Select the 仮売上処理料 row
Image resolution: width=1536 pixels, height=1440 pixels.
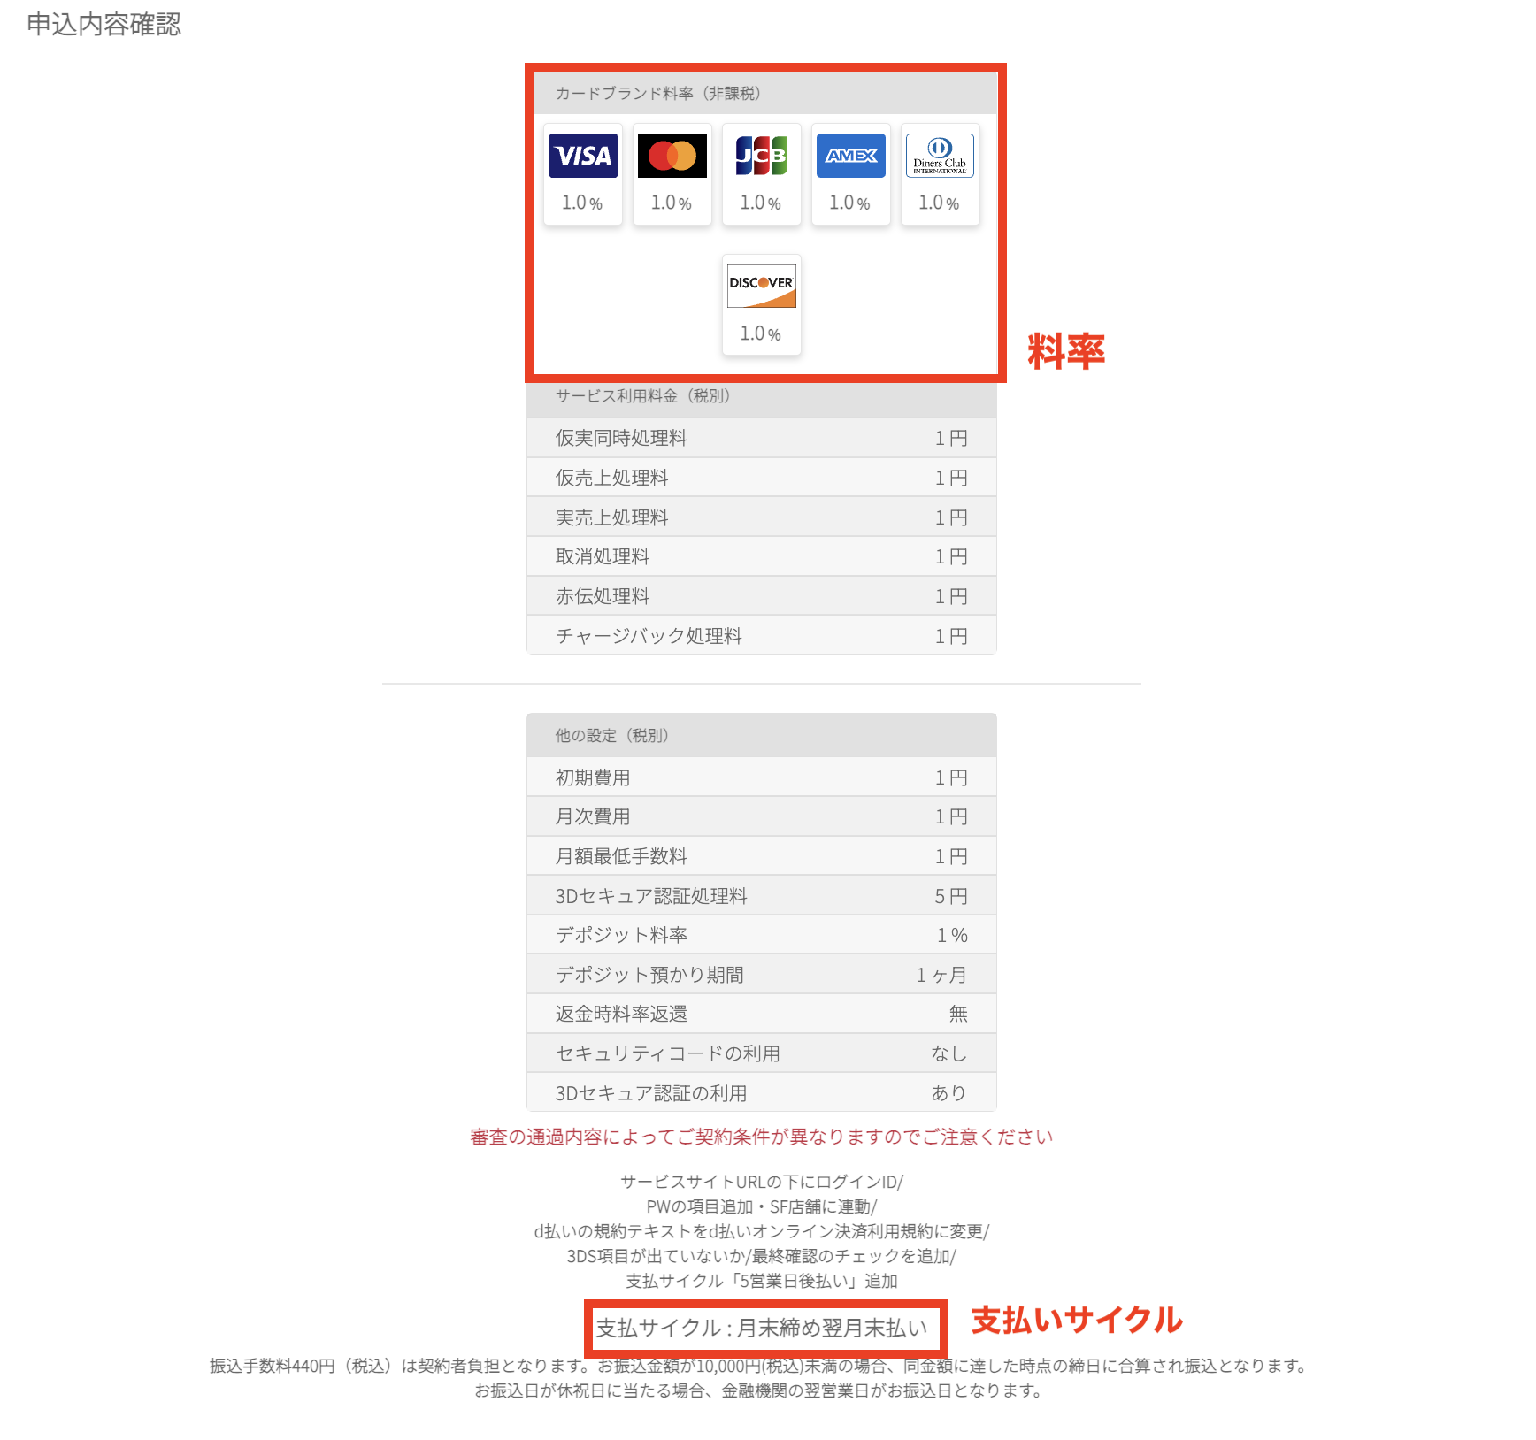tap(762, 478)
